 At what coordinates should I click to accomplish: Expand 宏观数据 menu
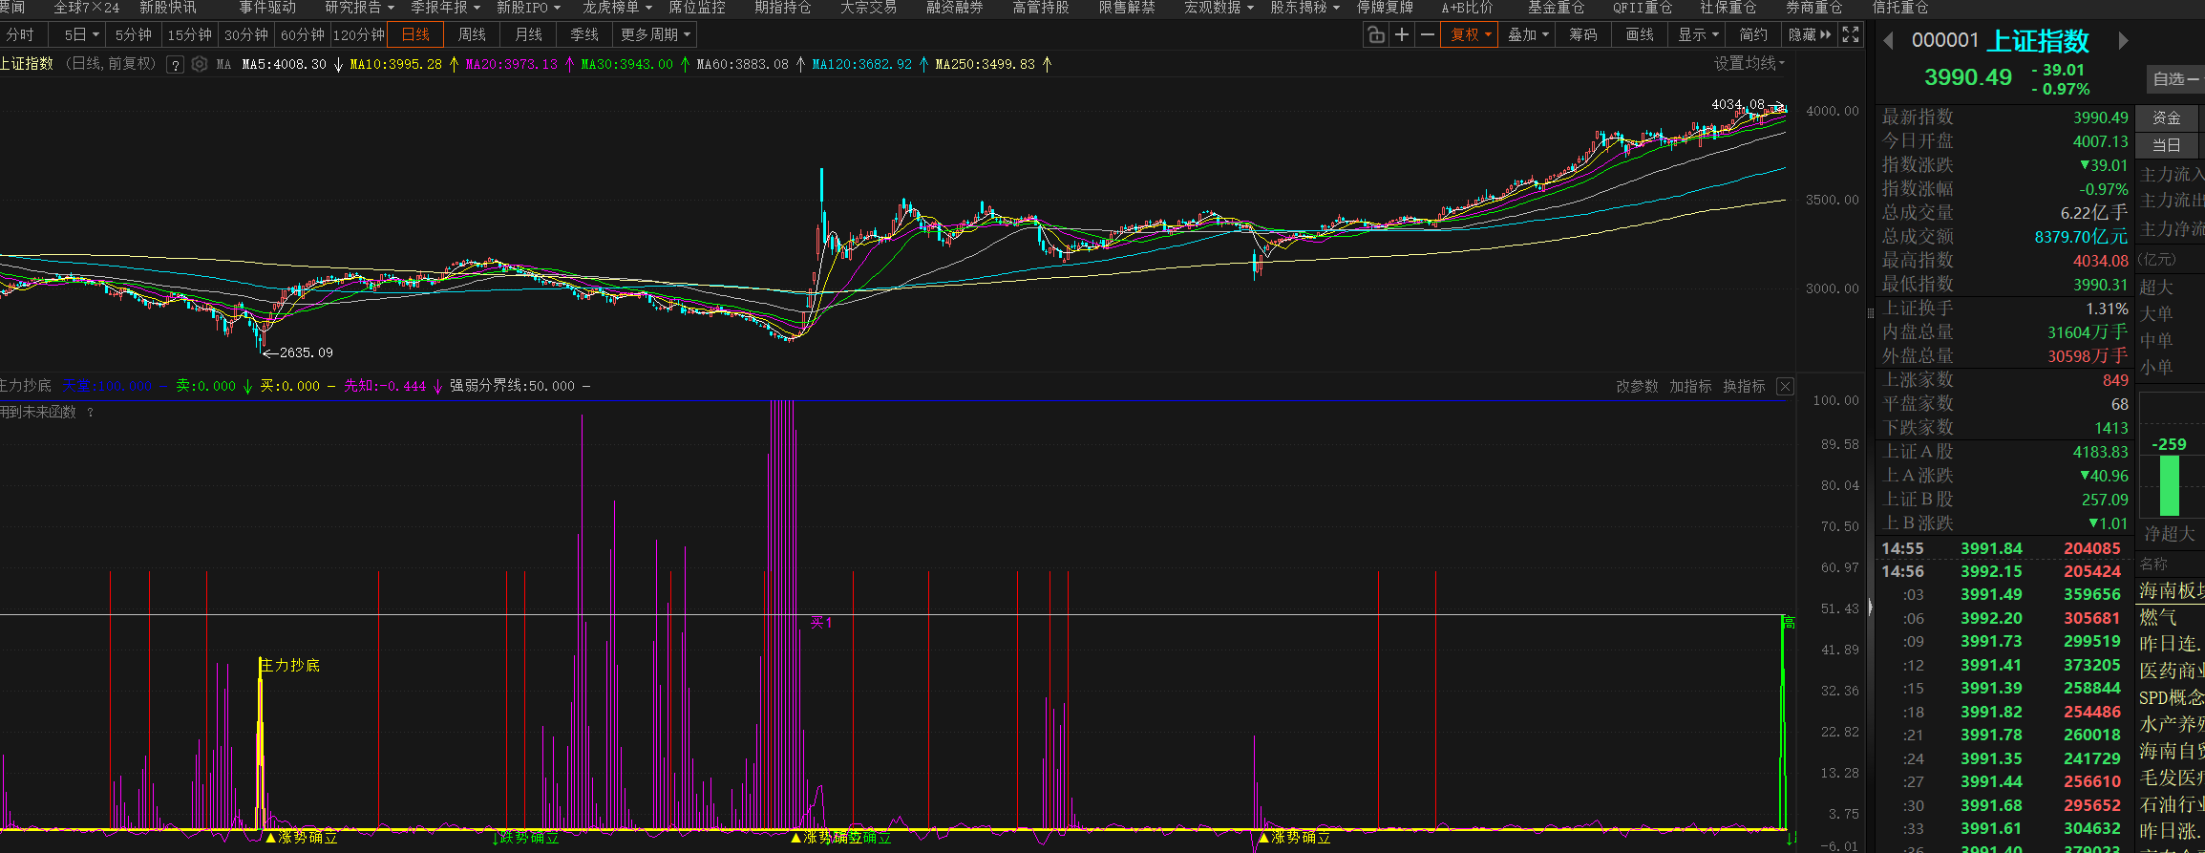tap(1219, 8)
